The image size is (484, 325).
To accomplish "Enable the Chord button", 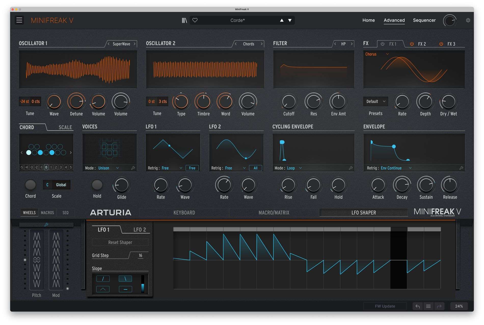I will coord(30,185).
